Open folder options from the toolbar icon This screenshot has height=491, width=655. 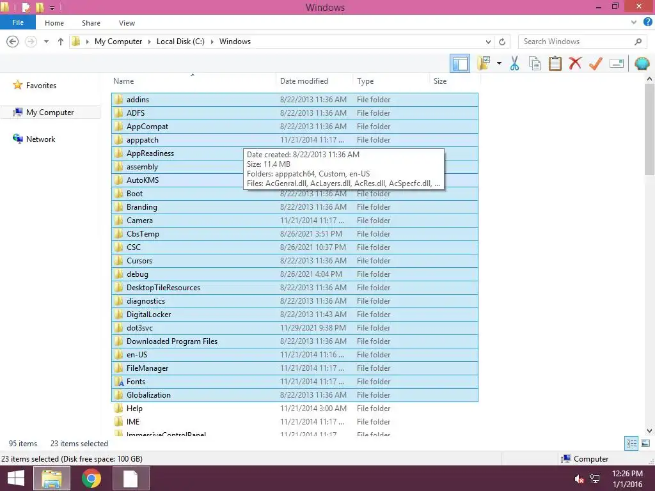484,63
